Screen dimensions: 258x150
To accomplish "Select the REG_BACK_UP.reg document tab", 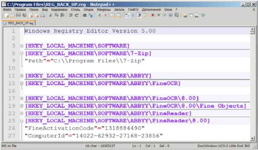I will (19, 23).
